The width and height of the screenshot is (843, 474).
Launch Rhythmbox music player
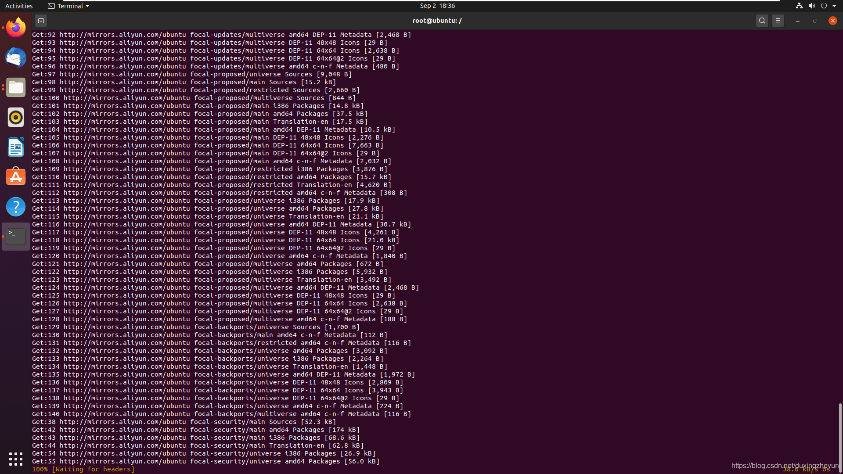click(16, 117)
